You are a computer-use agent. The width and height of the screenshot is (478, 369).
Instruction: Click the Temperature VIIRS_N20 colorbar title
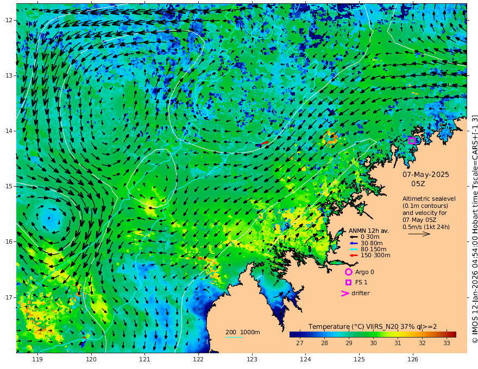(x=373, y=327)
